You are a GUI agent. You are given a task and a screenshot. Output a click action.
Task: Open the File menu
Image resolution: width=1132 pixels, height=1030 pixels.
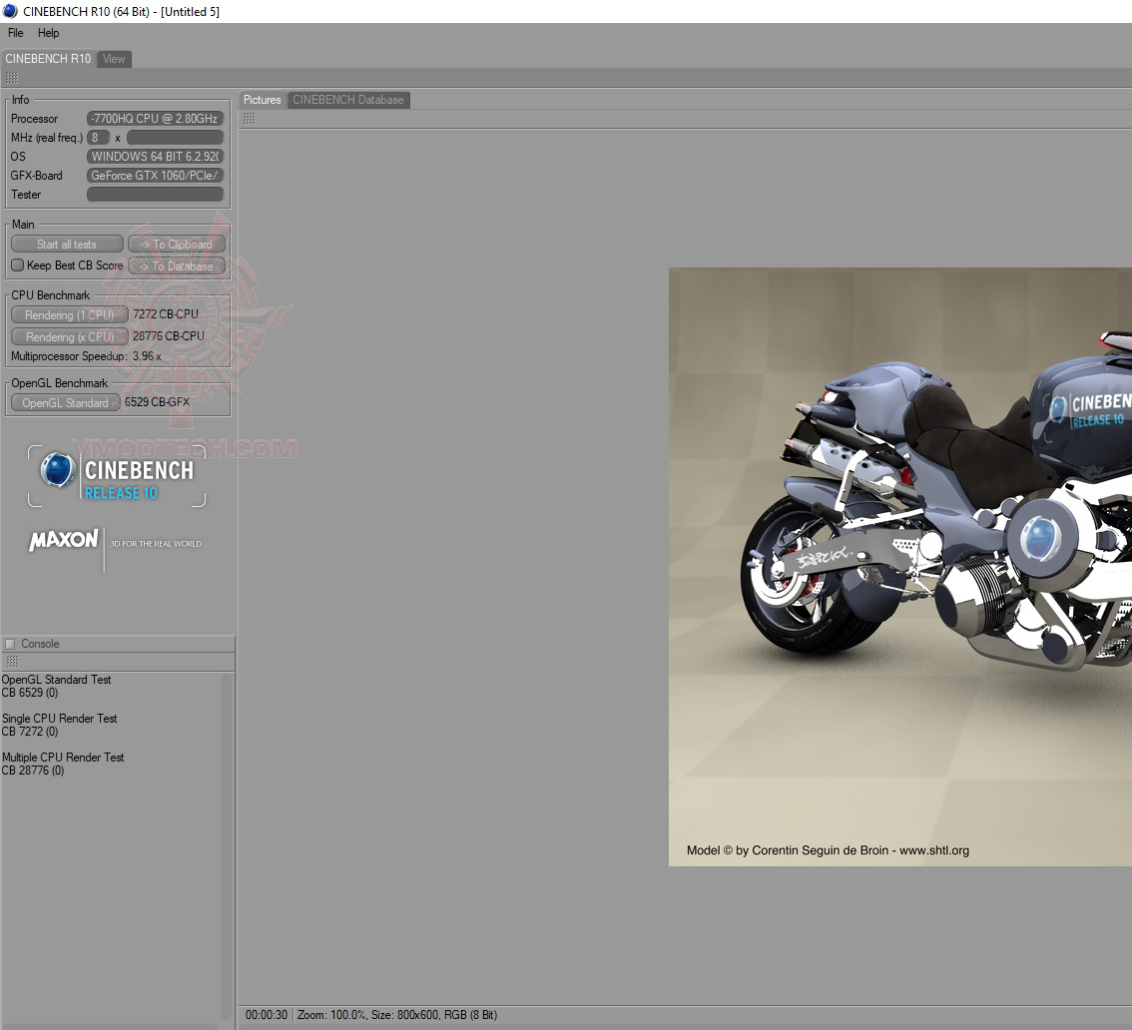click(x=16, y=33)
